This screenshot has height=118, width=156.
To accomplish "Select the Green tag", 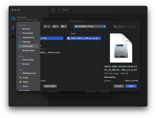I will click(25, 78).
